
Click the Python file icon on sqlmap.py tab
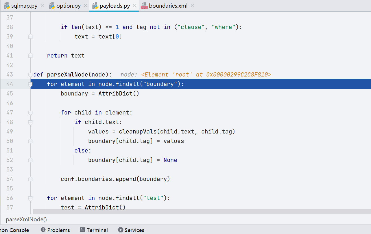pyautogui.click(x=7, y=6)
